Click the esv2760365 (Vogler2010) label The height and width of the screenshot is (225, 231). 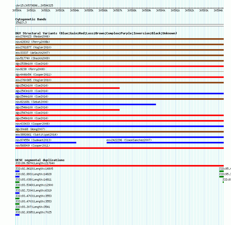pos(33,80)
